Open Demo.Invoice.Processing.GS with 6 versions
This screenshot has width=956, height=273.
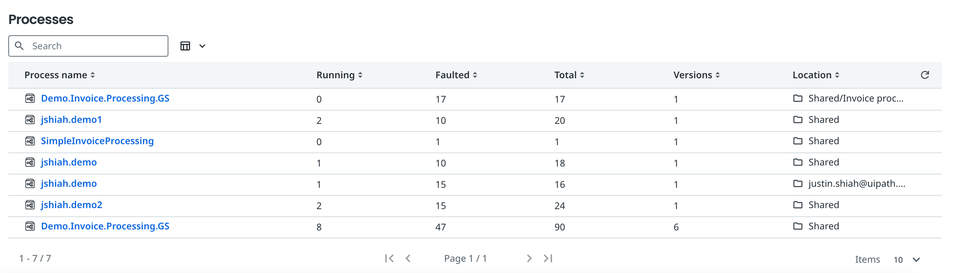(x=105, y=226)
